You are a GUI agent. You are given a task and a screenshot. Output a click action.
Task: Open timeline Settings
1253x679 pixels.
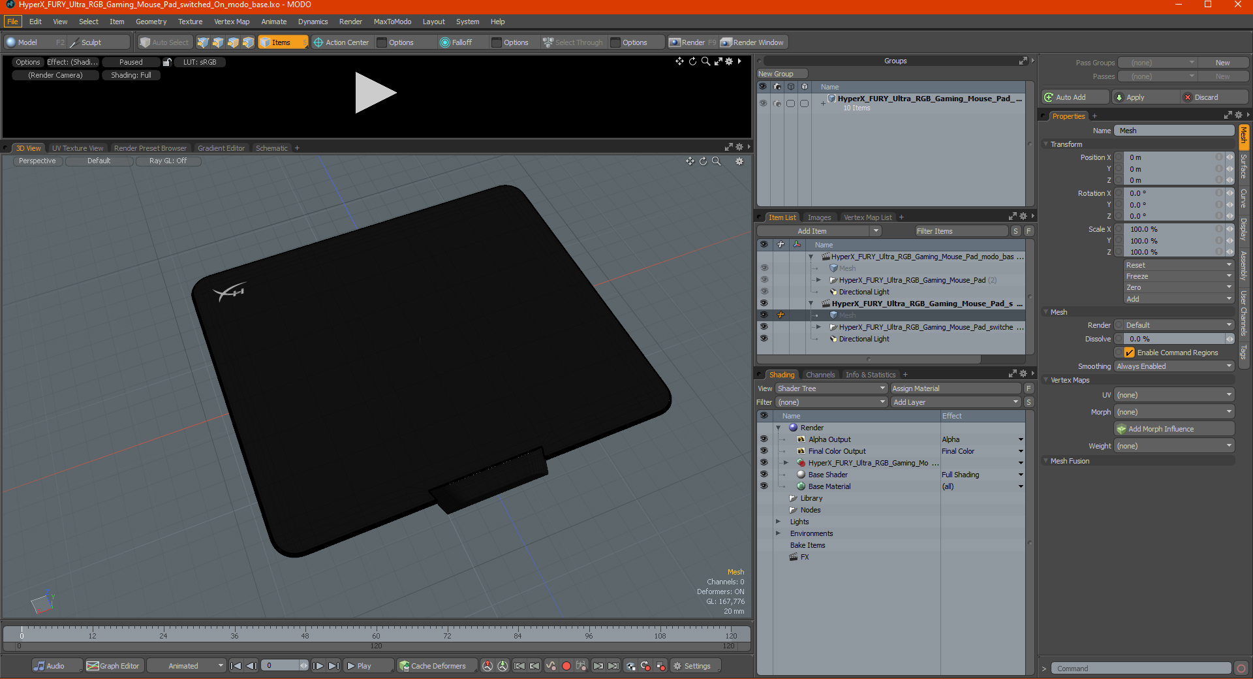pos(696,666)
